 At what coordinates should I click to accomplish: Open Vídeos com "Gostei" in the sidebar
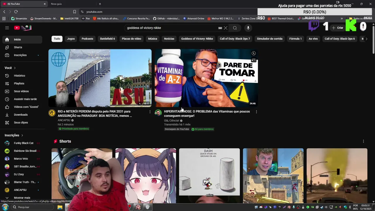point(22,107)
